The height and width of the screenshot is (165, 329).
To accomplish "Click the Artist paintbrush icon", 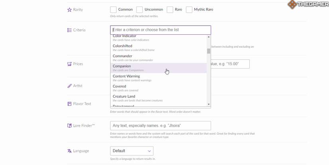I will [x=69, y=86].
